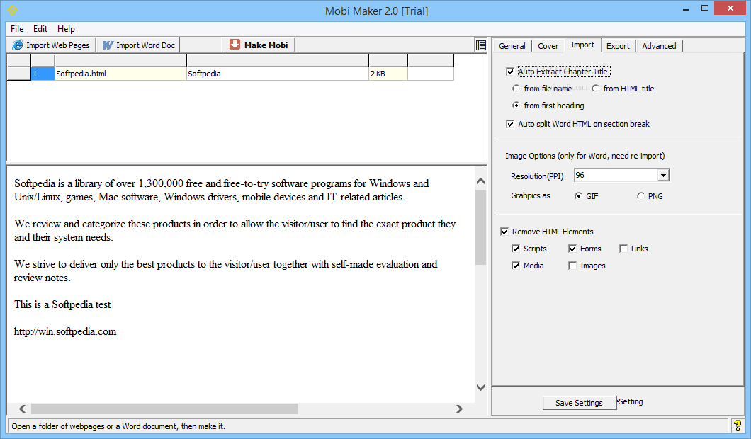Click the Save Settings button
751x439 pixels.
tap(579, 403)
